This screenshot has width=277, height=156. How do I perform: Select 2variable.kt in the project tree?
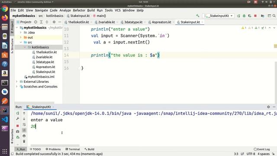[x=44, y=57]
